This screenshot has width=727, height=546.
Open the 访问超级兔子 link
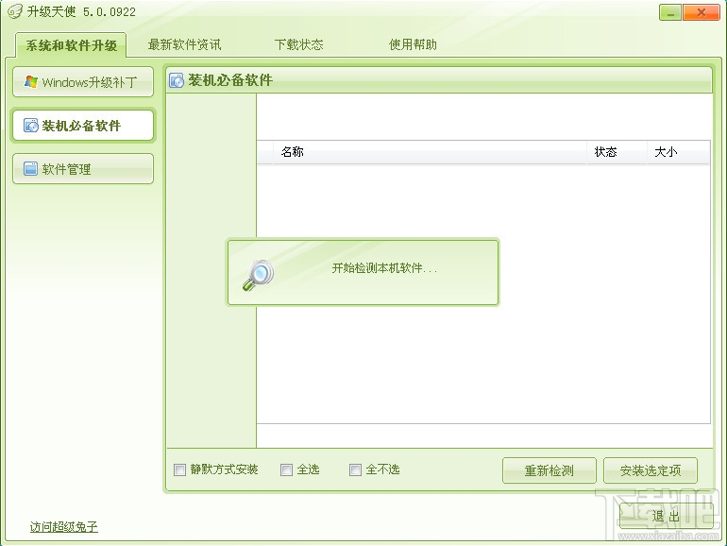[64, 526]
